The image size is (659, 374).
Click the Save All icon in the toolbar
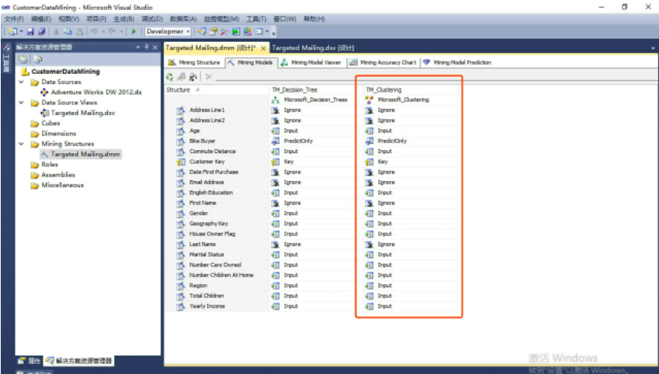tap(41, 31)
